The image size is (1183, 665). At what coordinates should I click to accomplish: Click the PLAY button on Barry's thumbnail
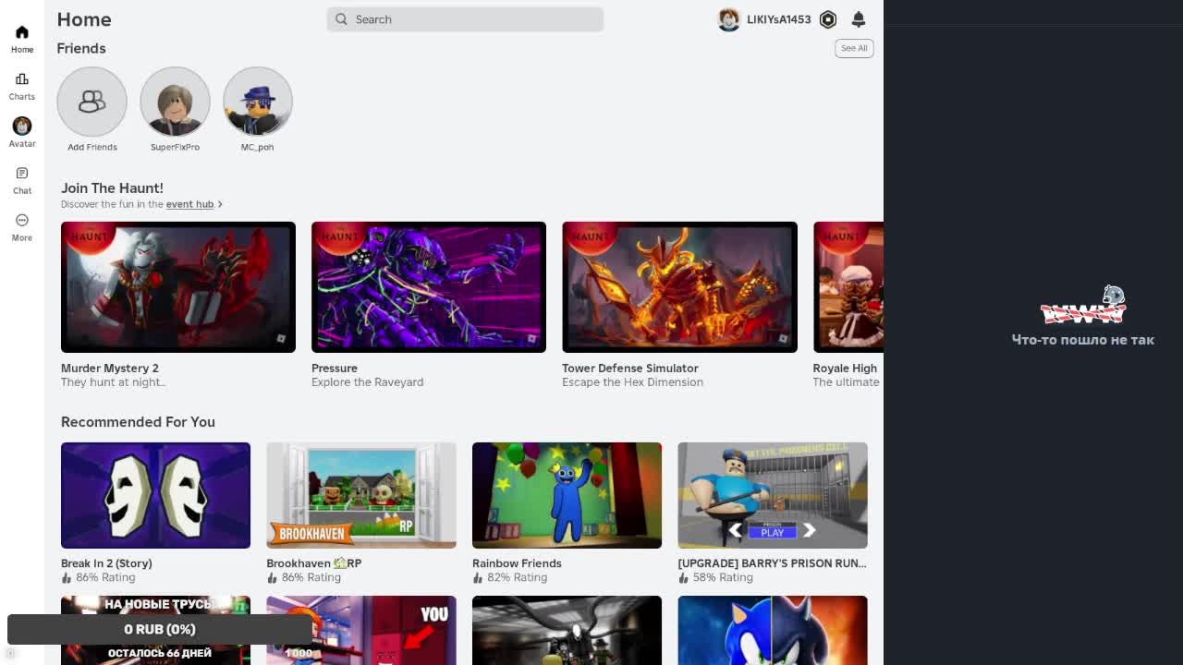click(772, 531)
